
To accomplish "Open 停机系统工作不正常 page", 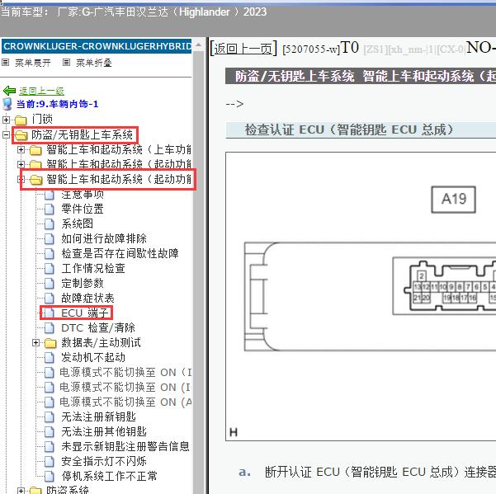I will coord(109,477).
